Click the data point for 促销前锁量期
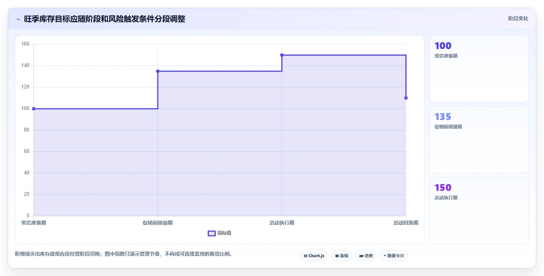Screen dimensions: 544x276 point(158,71)
